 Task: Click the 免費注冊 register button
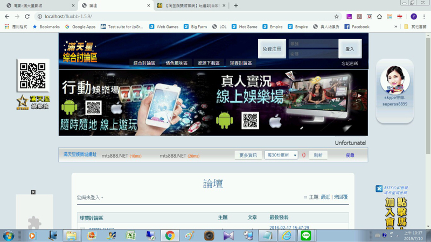[272, 48]
